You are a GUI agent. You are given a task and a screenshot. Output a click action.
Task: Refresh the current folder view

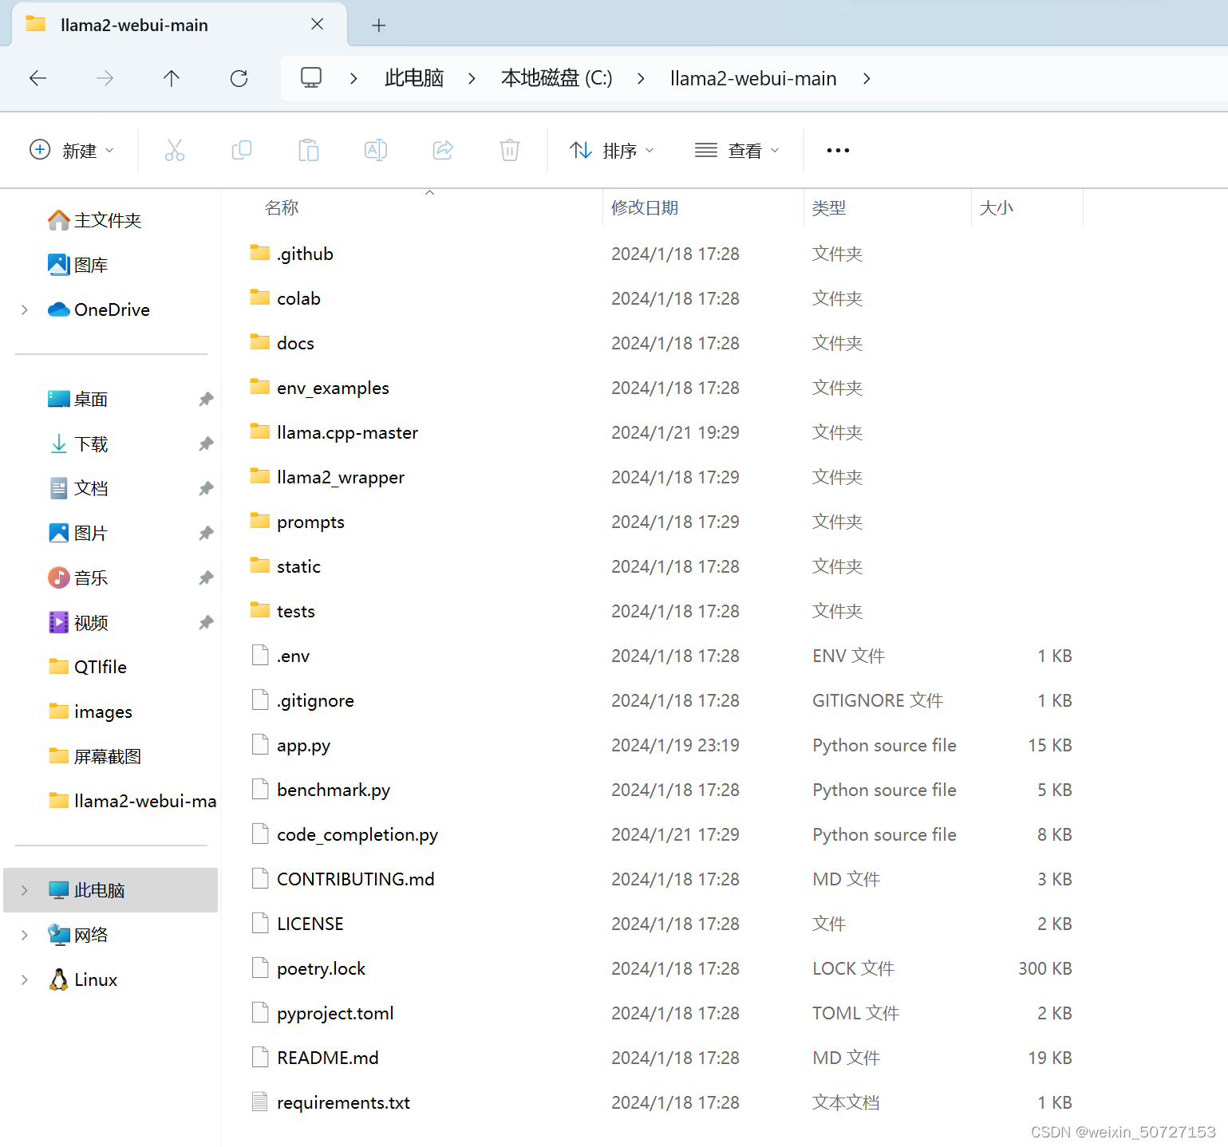pyautogui.click(x=239, y=78)
